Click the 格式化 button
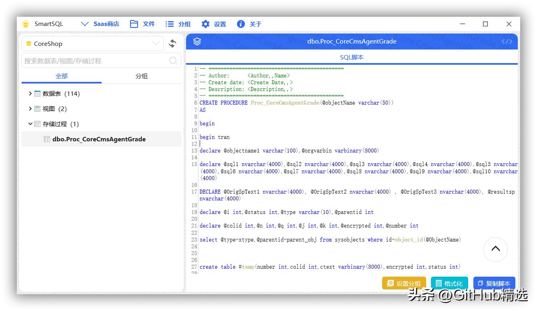 point(449,283)
